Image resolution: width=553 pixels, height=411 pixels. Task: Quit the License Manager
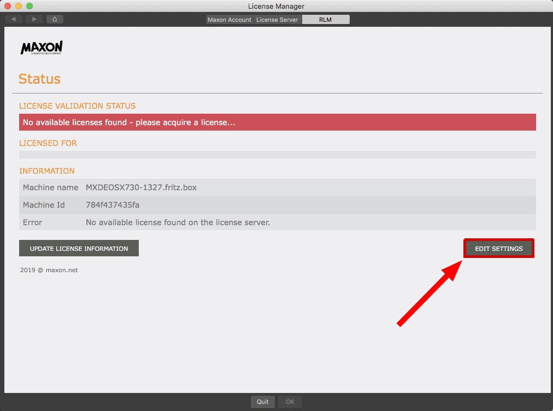(x=263, y=402)
